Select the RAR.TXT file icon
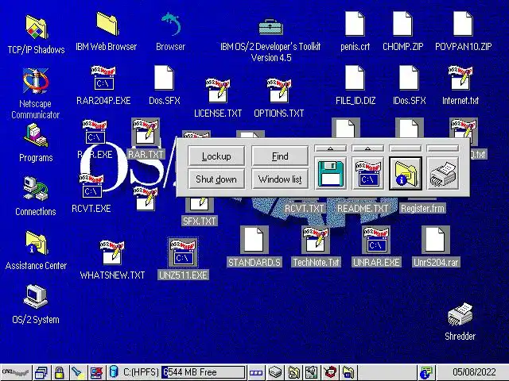509x381 pixels. click(146, 133)
